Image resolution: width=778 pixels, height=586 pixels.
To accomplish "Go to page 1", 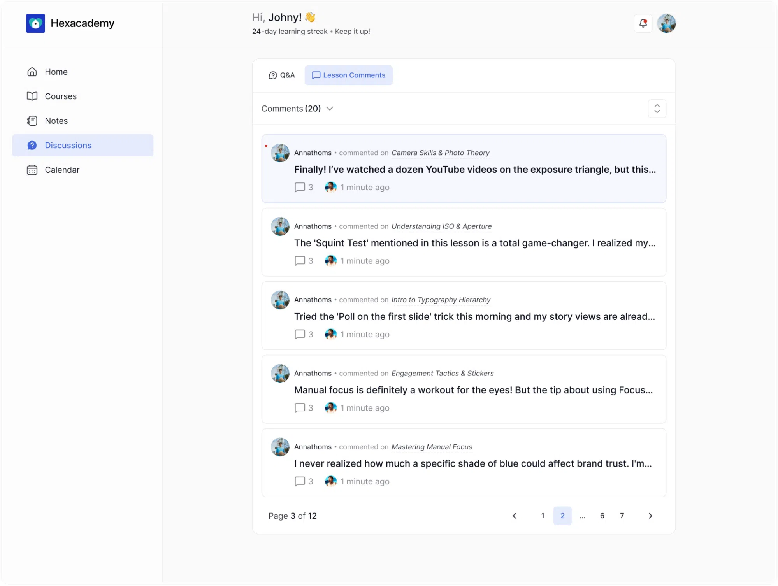I will (543, 516).
